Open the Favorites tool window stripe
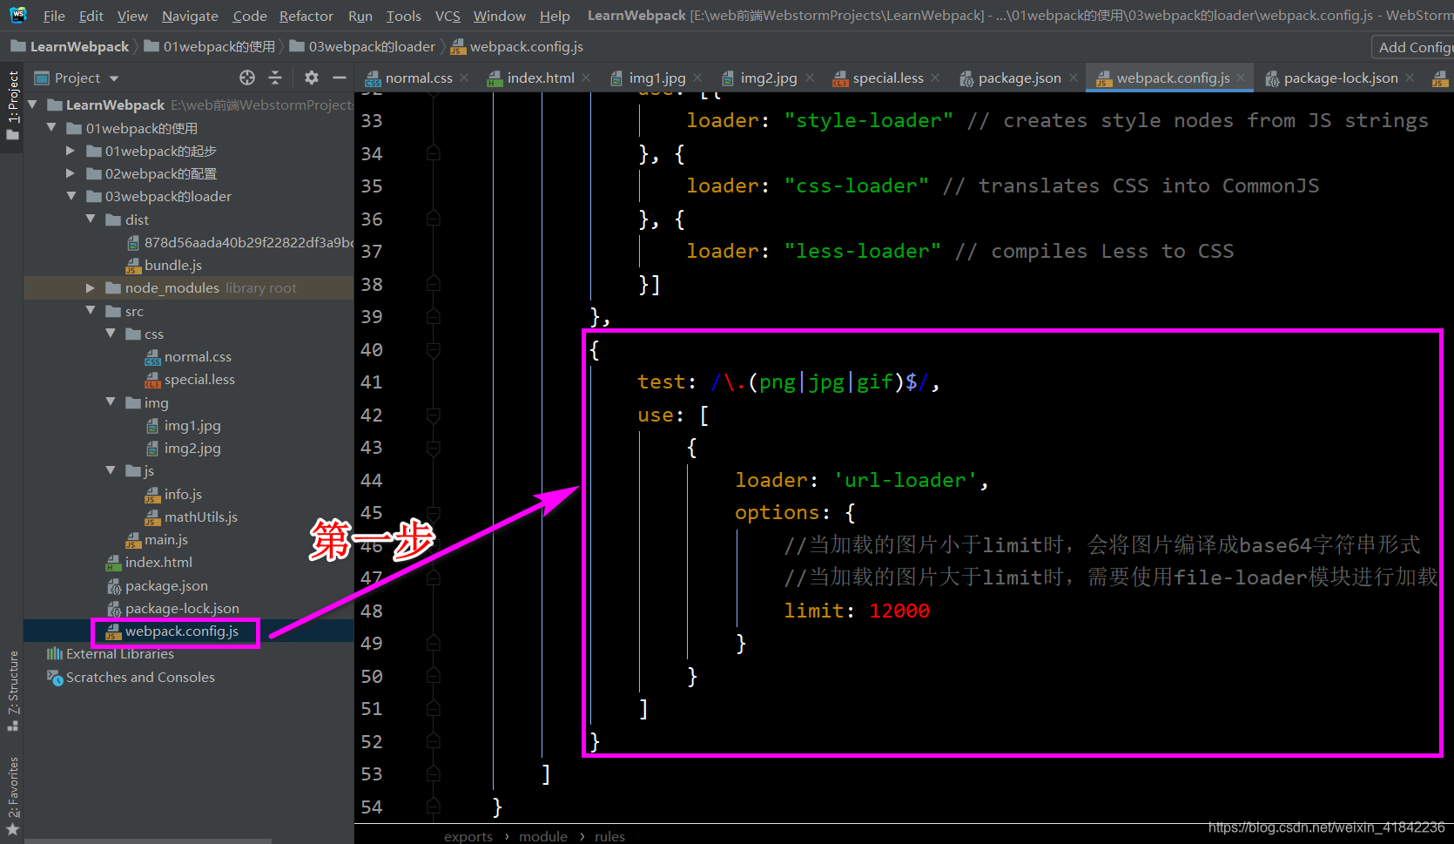 click(x=12, y=796)
